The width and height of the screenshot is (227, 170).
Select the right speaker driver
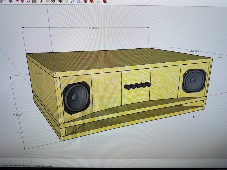(194, 81)
